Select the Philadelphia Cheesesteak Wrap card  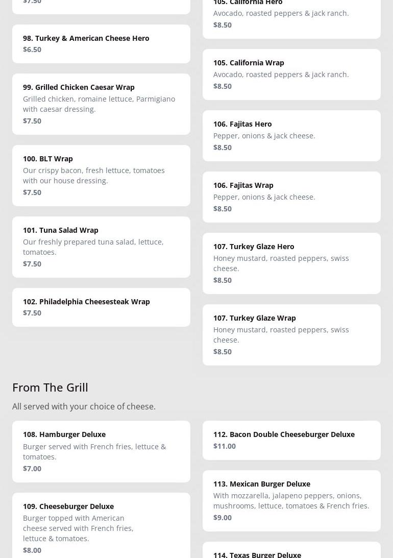point(101,307)
